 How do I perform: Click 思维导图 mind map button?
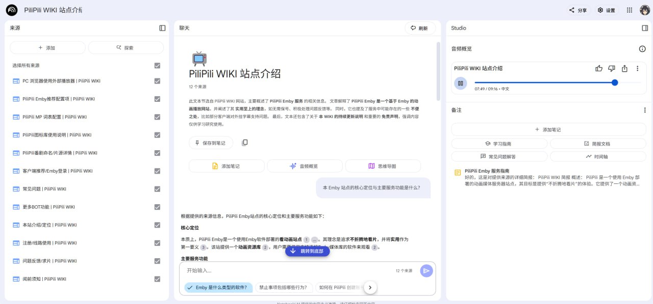click(x=383, y=166)
